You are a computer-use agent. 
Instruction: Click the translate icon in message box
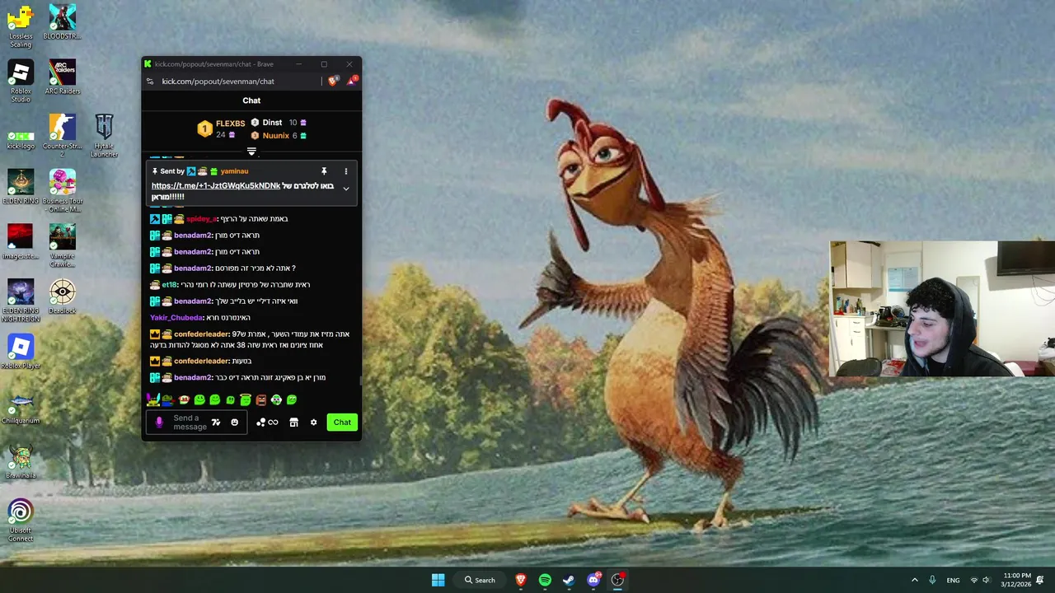click(216, 423)
